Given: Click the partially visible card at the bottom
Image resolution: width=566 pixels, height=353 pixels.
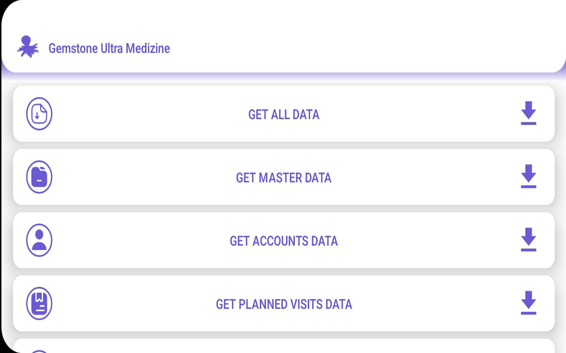Looking at the screenshot, I should (x=283, y=346).
